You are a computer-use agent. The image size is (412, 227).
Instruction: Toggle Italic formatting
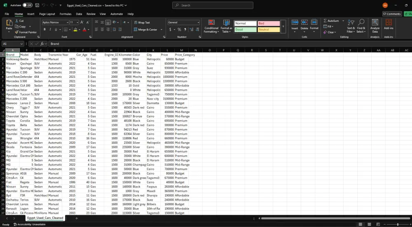[x=50, y=29]
